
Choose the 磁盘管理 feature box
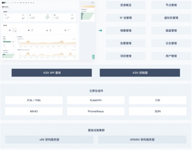(171, 31)
